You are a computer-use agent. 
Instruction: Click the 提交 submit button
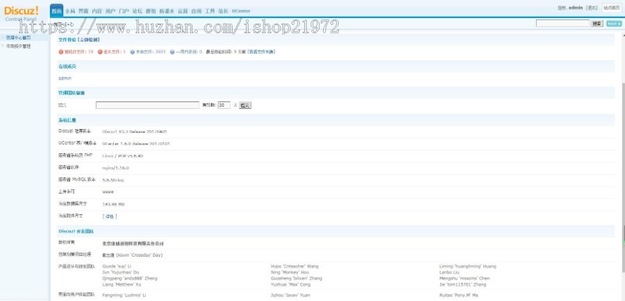[x=244, y=105]
